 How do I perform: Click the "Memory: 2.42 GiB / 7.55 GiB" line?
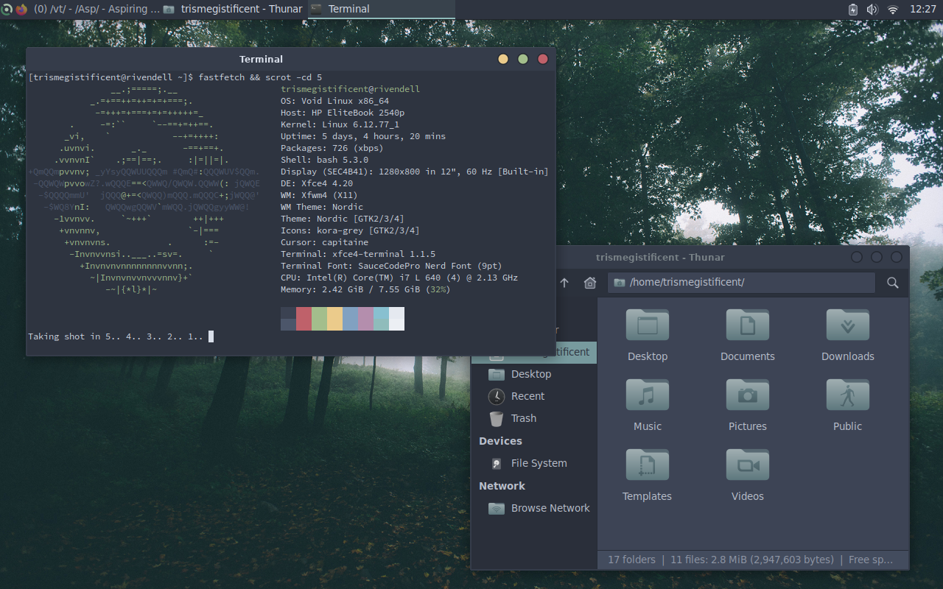click(365, 289)
